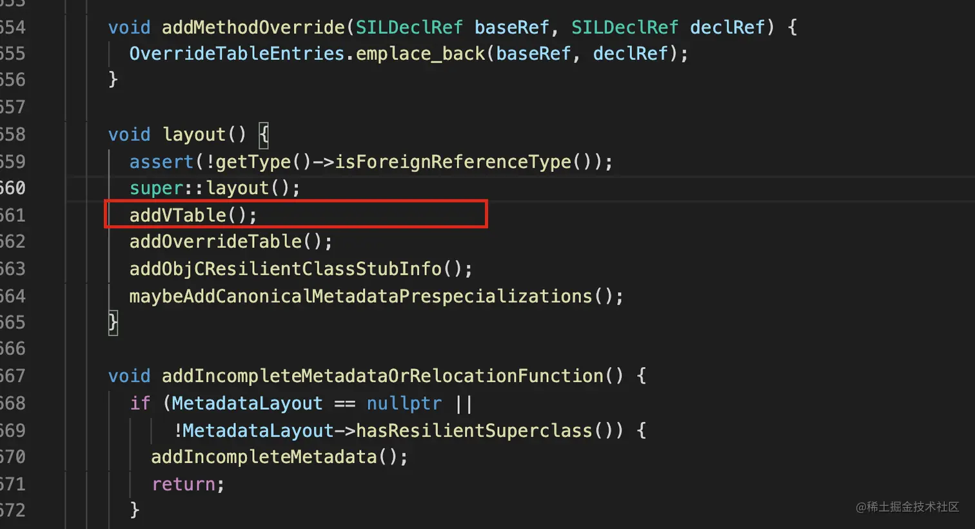Click MetadataLayout in the if condition on line 668
Screen dimensions: 975x529
[x=247, y=403]
